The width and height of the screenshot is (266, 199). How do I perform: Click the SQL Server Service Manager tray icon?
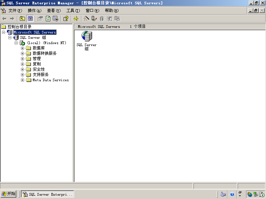(x=262, y=194)
